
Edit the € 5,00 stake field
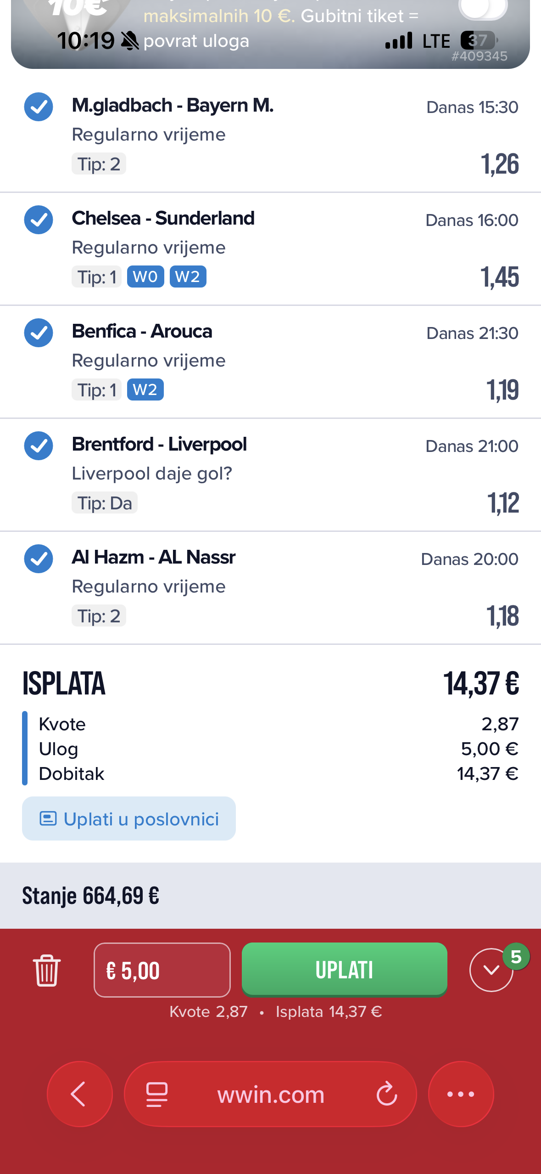tap(162, 970)
